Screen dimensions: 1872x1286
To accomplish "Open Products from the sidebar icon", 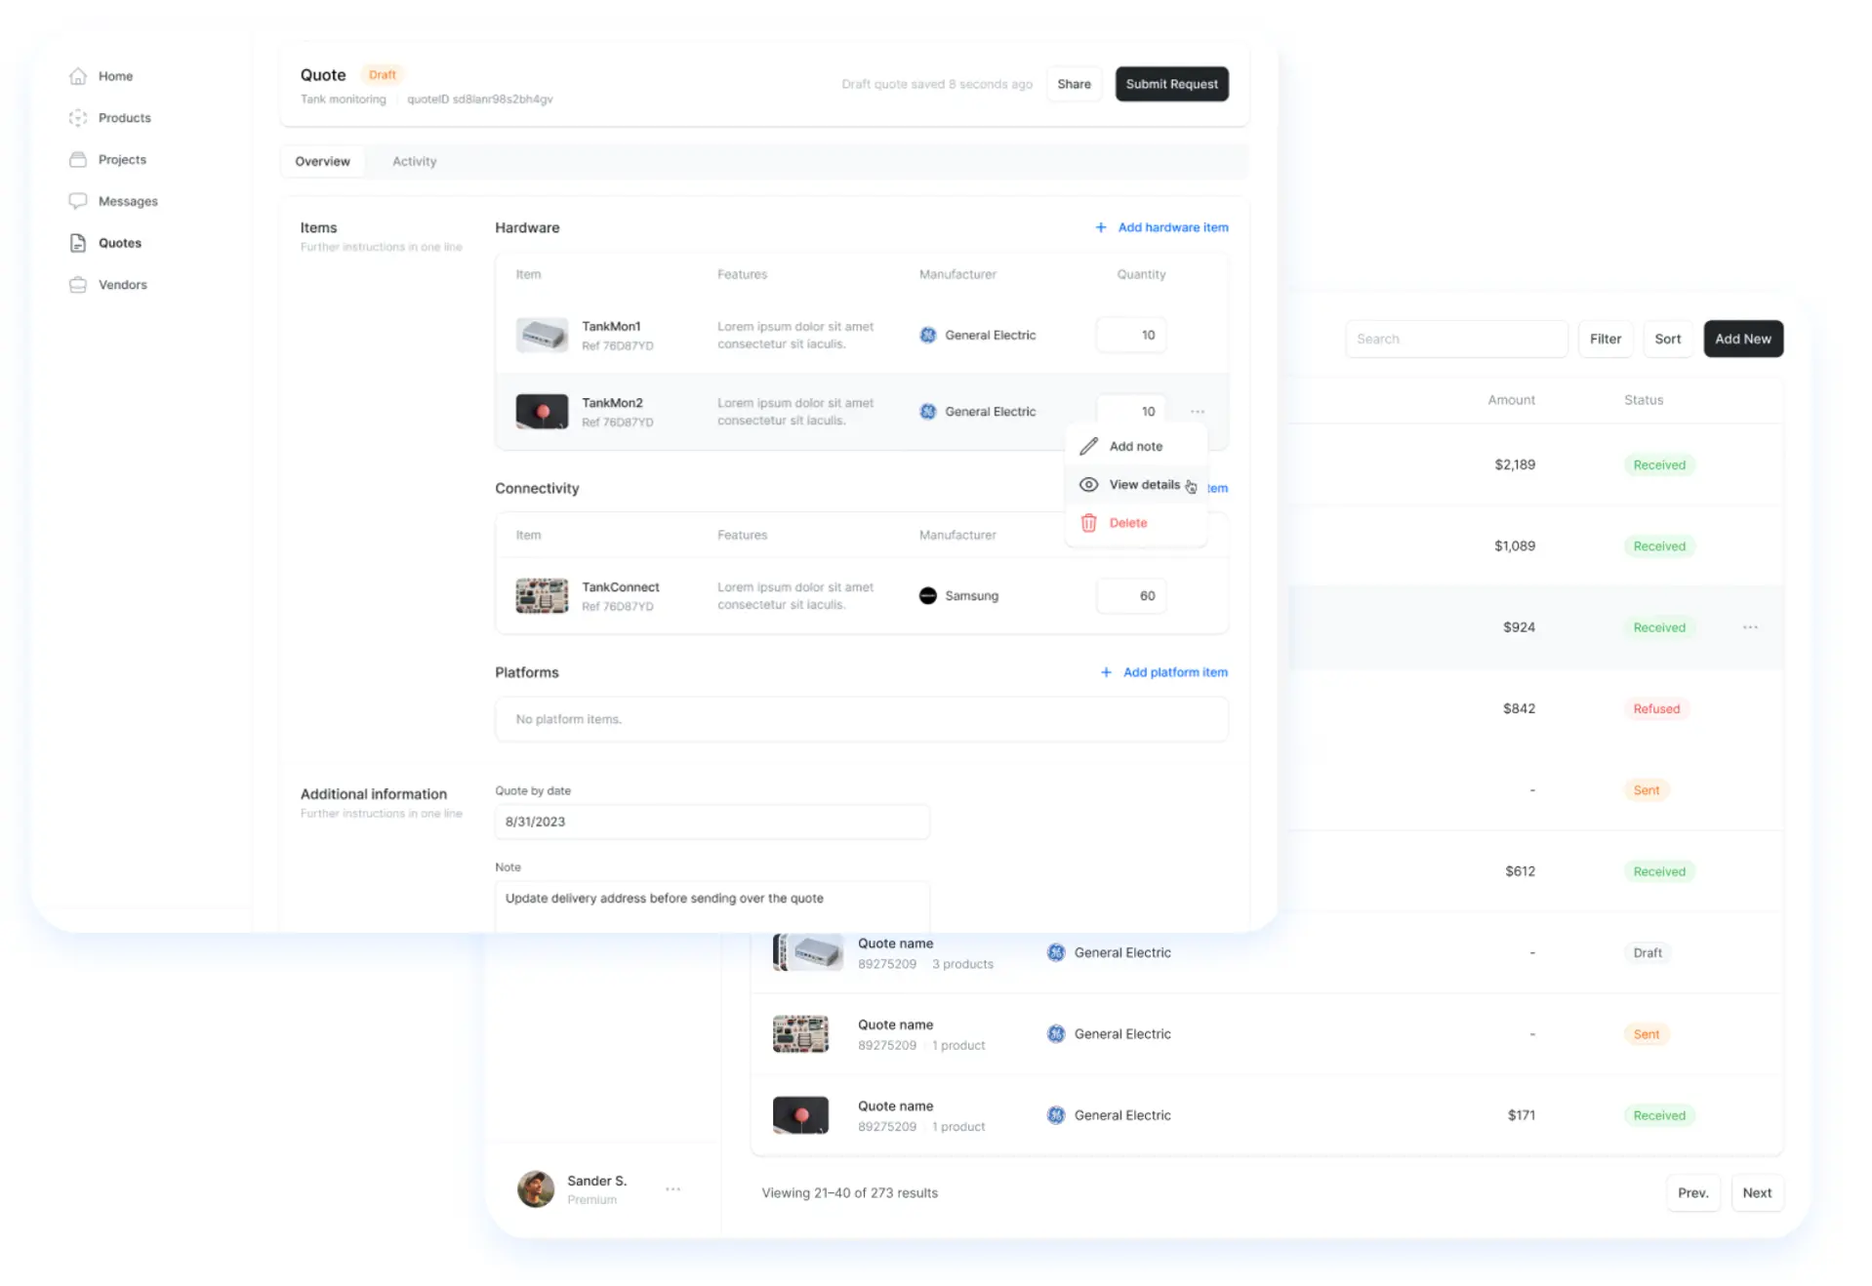I will 78,118.
